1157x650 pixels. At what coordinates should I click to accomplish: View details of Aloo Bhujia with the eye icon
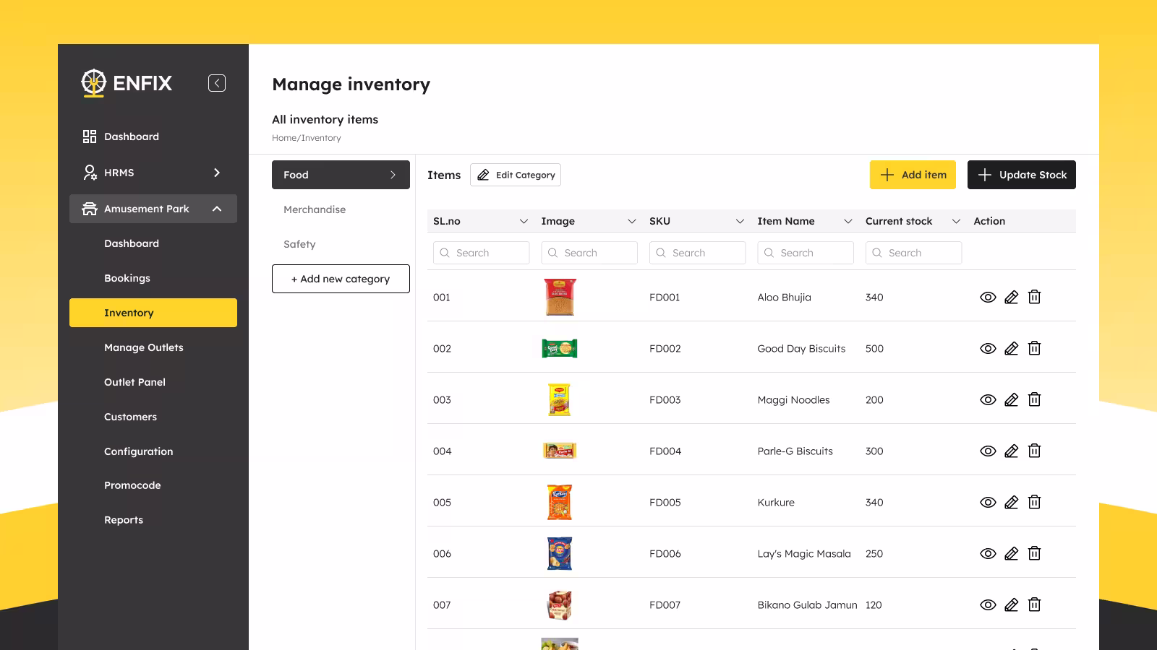[x=988, y=297]
